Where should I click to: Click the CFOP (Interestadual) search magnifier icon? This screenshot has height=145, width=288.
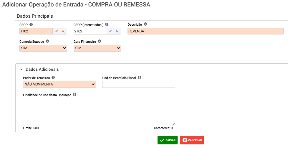[x=117, y=31]
